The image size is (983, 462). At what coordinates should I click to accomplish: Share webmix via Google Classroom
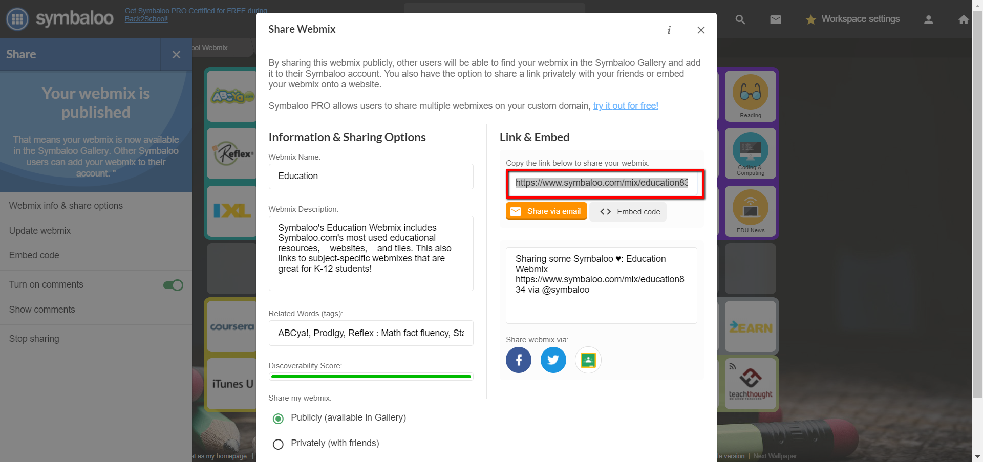(588, 360)
